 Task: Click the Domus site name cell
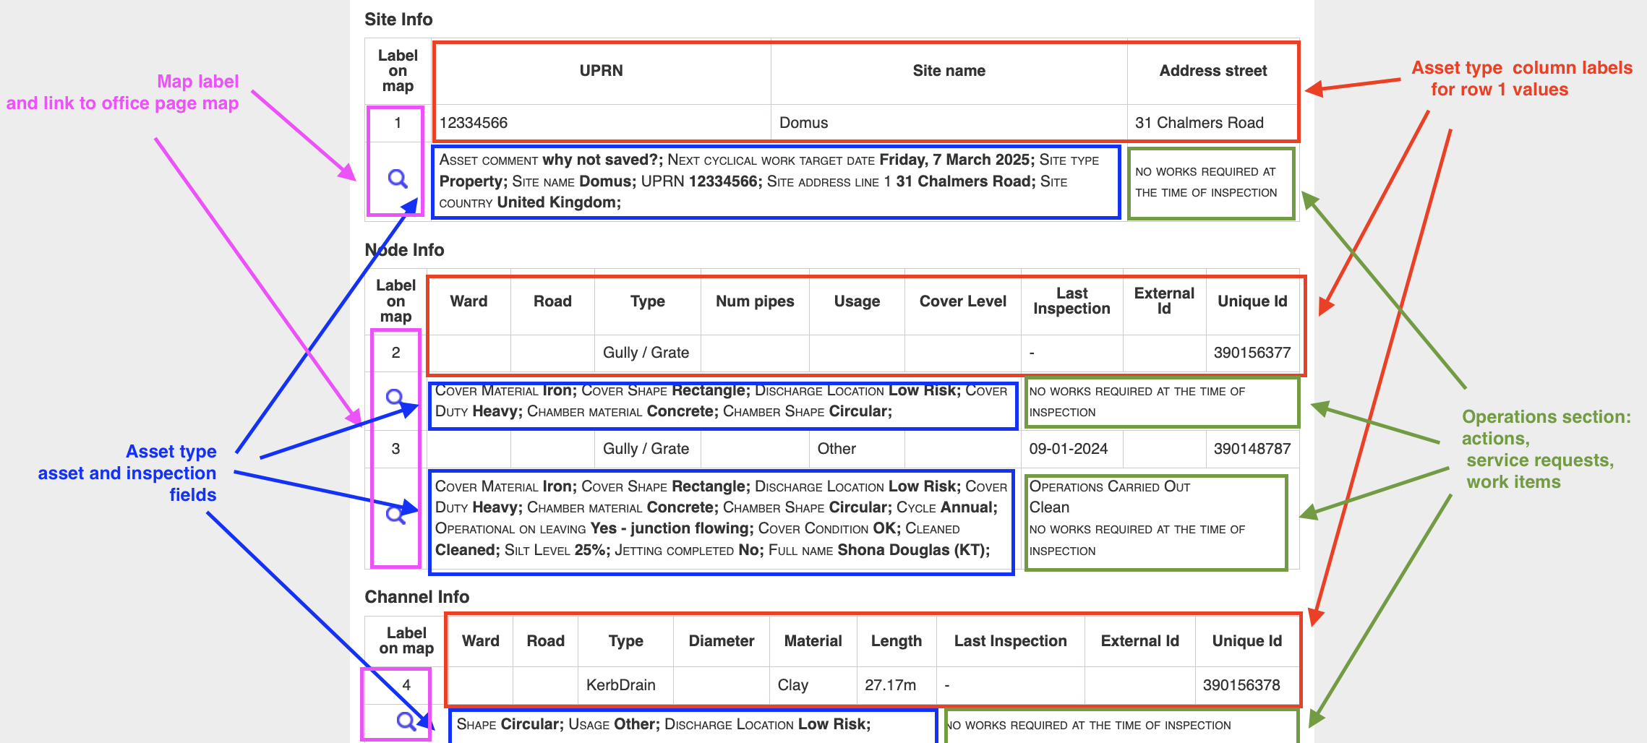(803, 123)
